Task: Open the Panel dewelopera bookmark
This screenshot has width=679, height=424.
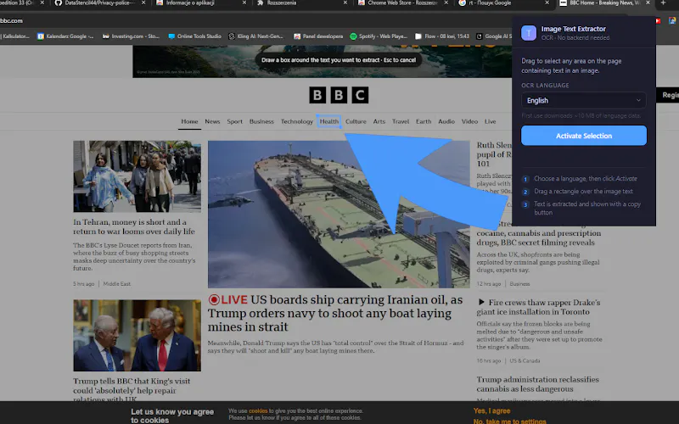Action: [318, 36]
